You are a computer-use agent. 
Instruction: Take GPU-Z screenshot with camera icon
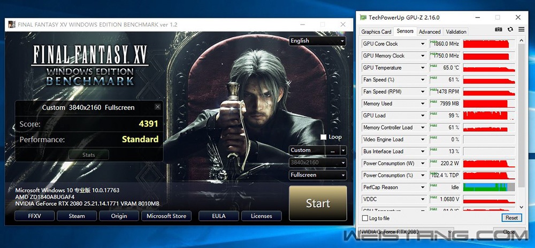pyautogui.click(x=499, y=29)
